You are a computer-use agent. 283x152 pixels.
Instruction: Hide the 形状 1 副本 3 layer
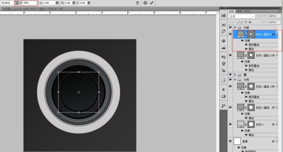pos(230,55)
